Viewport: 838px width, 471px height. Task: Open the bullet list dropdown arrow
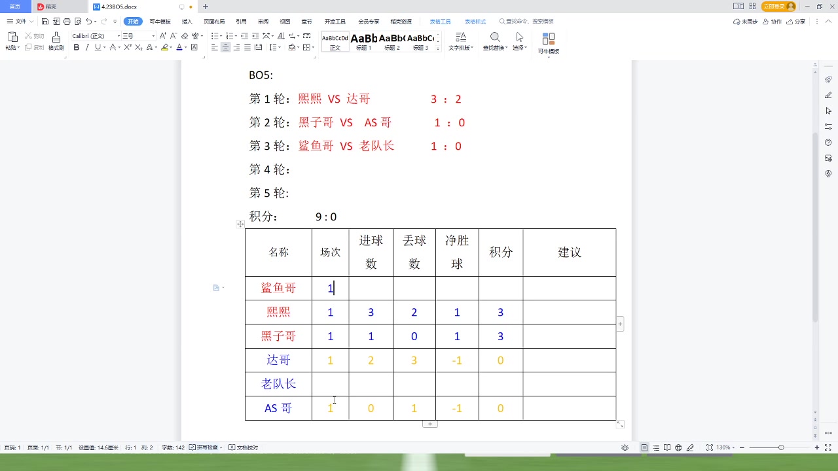221,36
